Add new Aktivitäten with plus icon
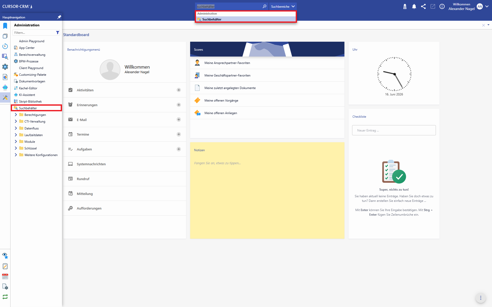Screen dimensions: 492x307 (x=179, y=90)
